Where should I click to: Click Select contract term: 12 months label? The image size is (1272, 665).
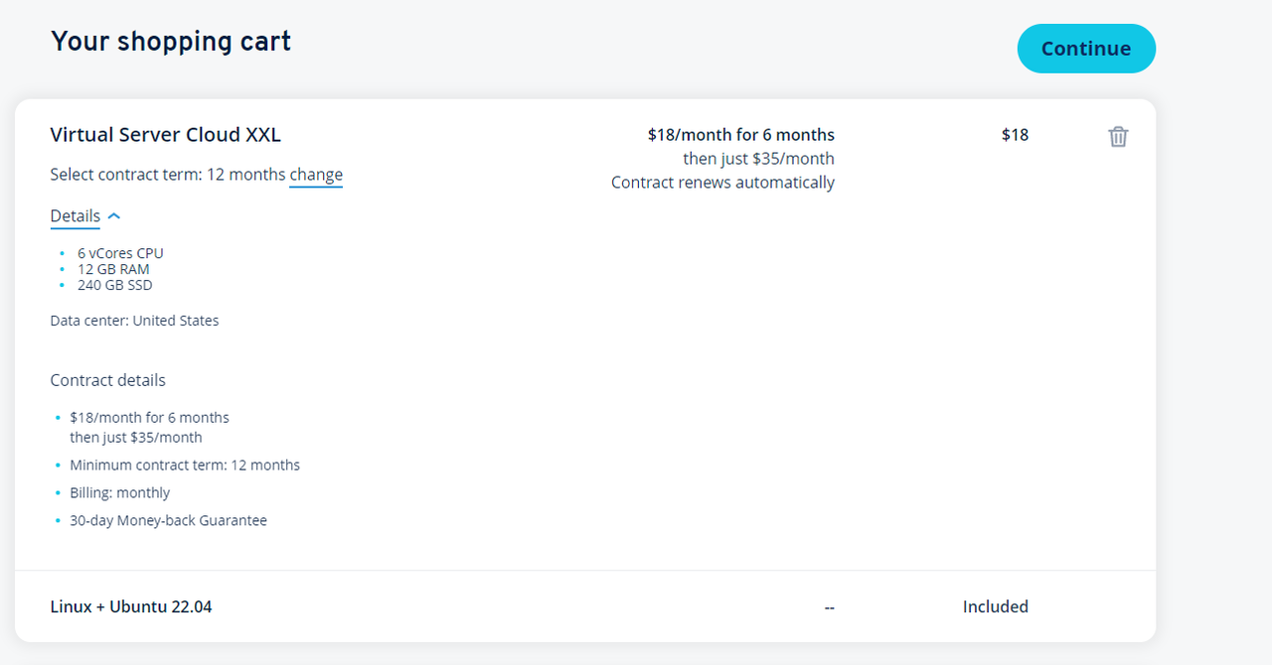coord(168,175)
